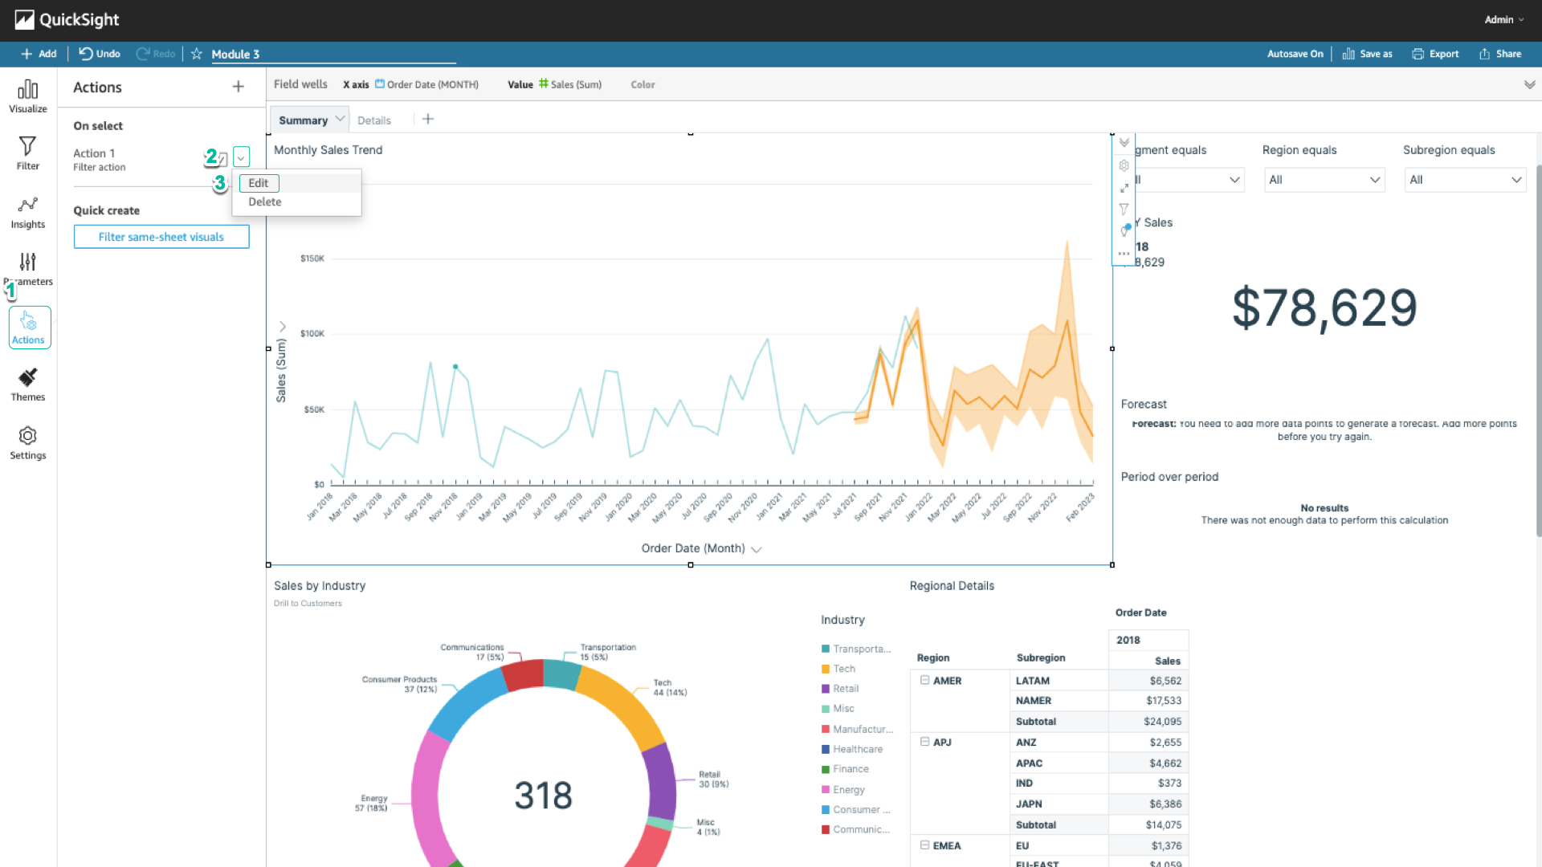The width and height of the screenshot is (1542, 867).
Task: Expand the field wells panel chevron
Action: 1529,84
